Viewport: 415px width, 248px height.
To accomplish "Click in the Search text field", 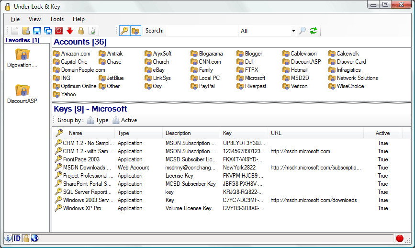I will pyautogui.click(x=201, y=31).
